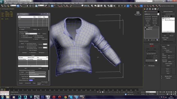Viewport: 177px width, 99px height.
Task: Toggle Projection Mapping Enabled checkbox
Action: (x=20, y=34)
